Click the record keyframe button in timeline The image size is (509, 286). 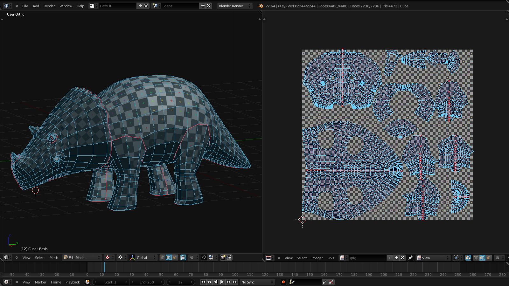click(x=283, y=282)
